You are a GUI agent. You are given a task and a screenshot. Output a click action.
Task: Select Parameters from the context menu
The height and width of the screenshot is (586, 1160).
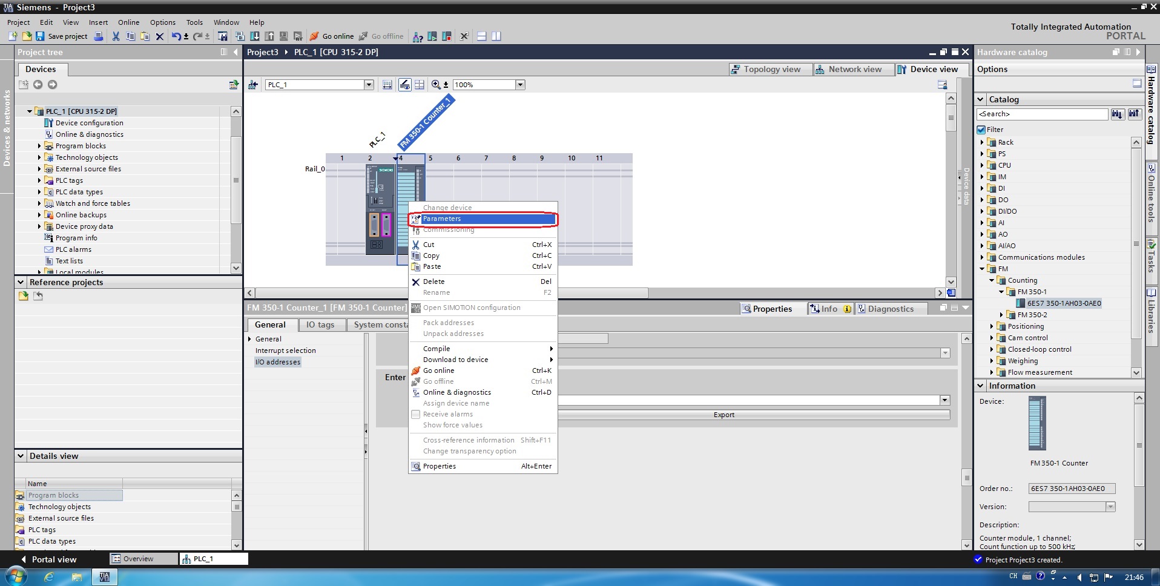tap(483, 219)
